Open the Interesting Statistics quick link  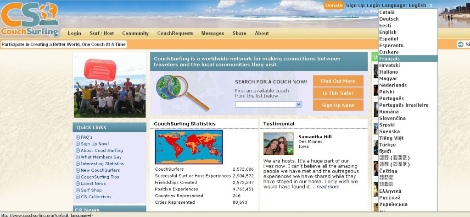tap(102, 164)
